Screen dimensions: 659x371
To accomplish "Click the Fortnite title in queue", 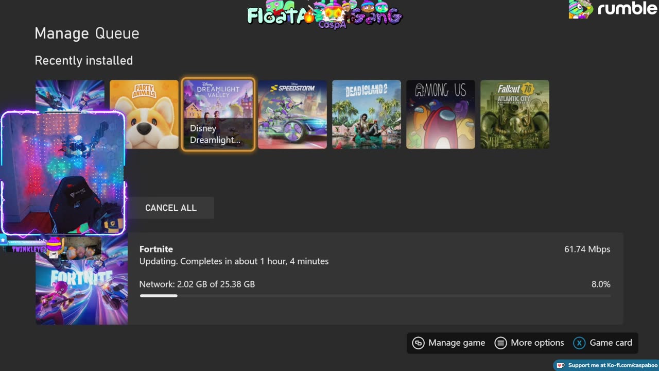I will point(156,249).
